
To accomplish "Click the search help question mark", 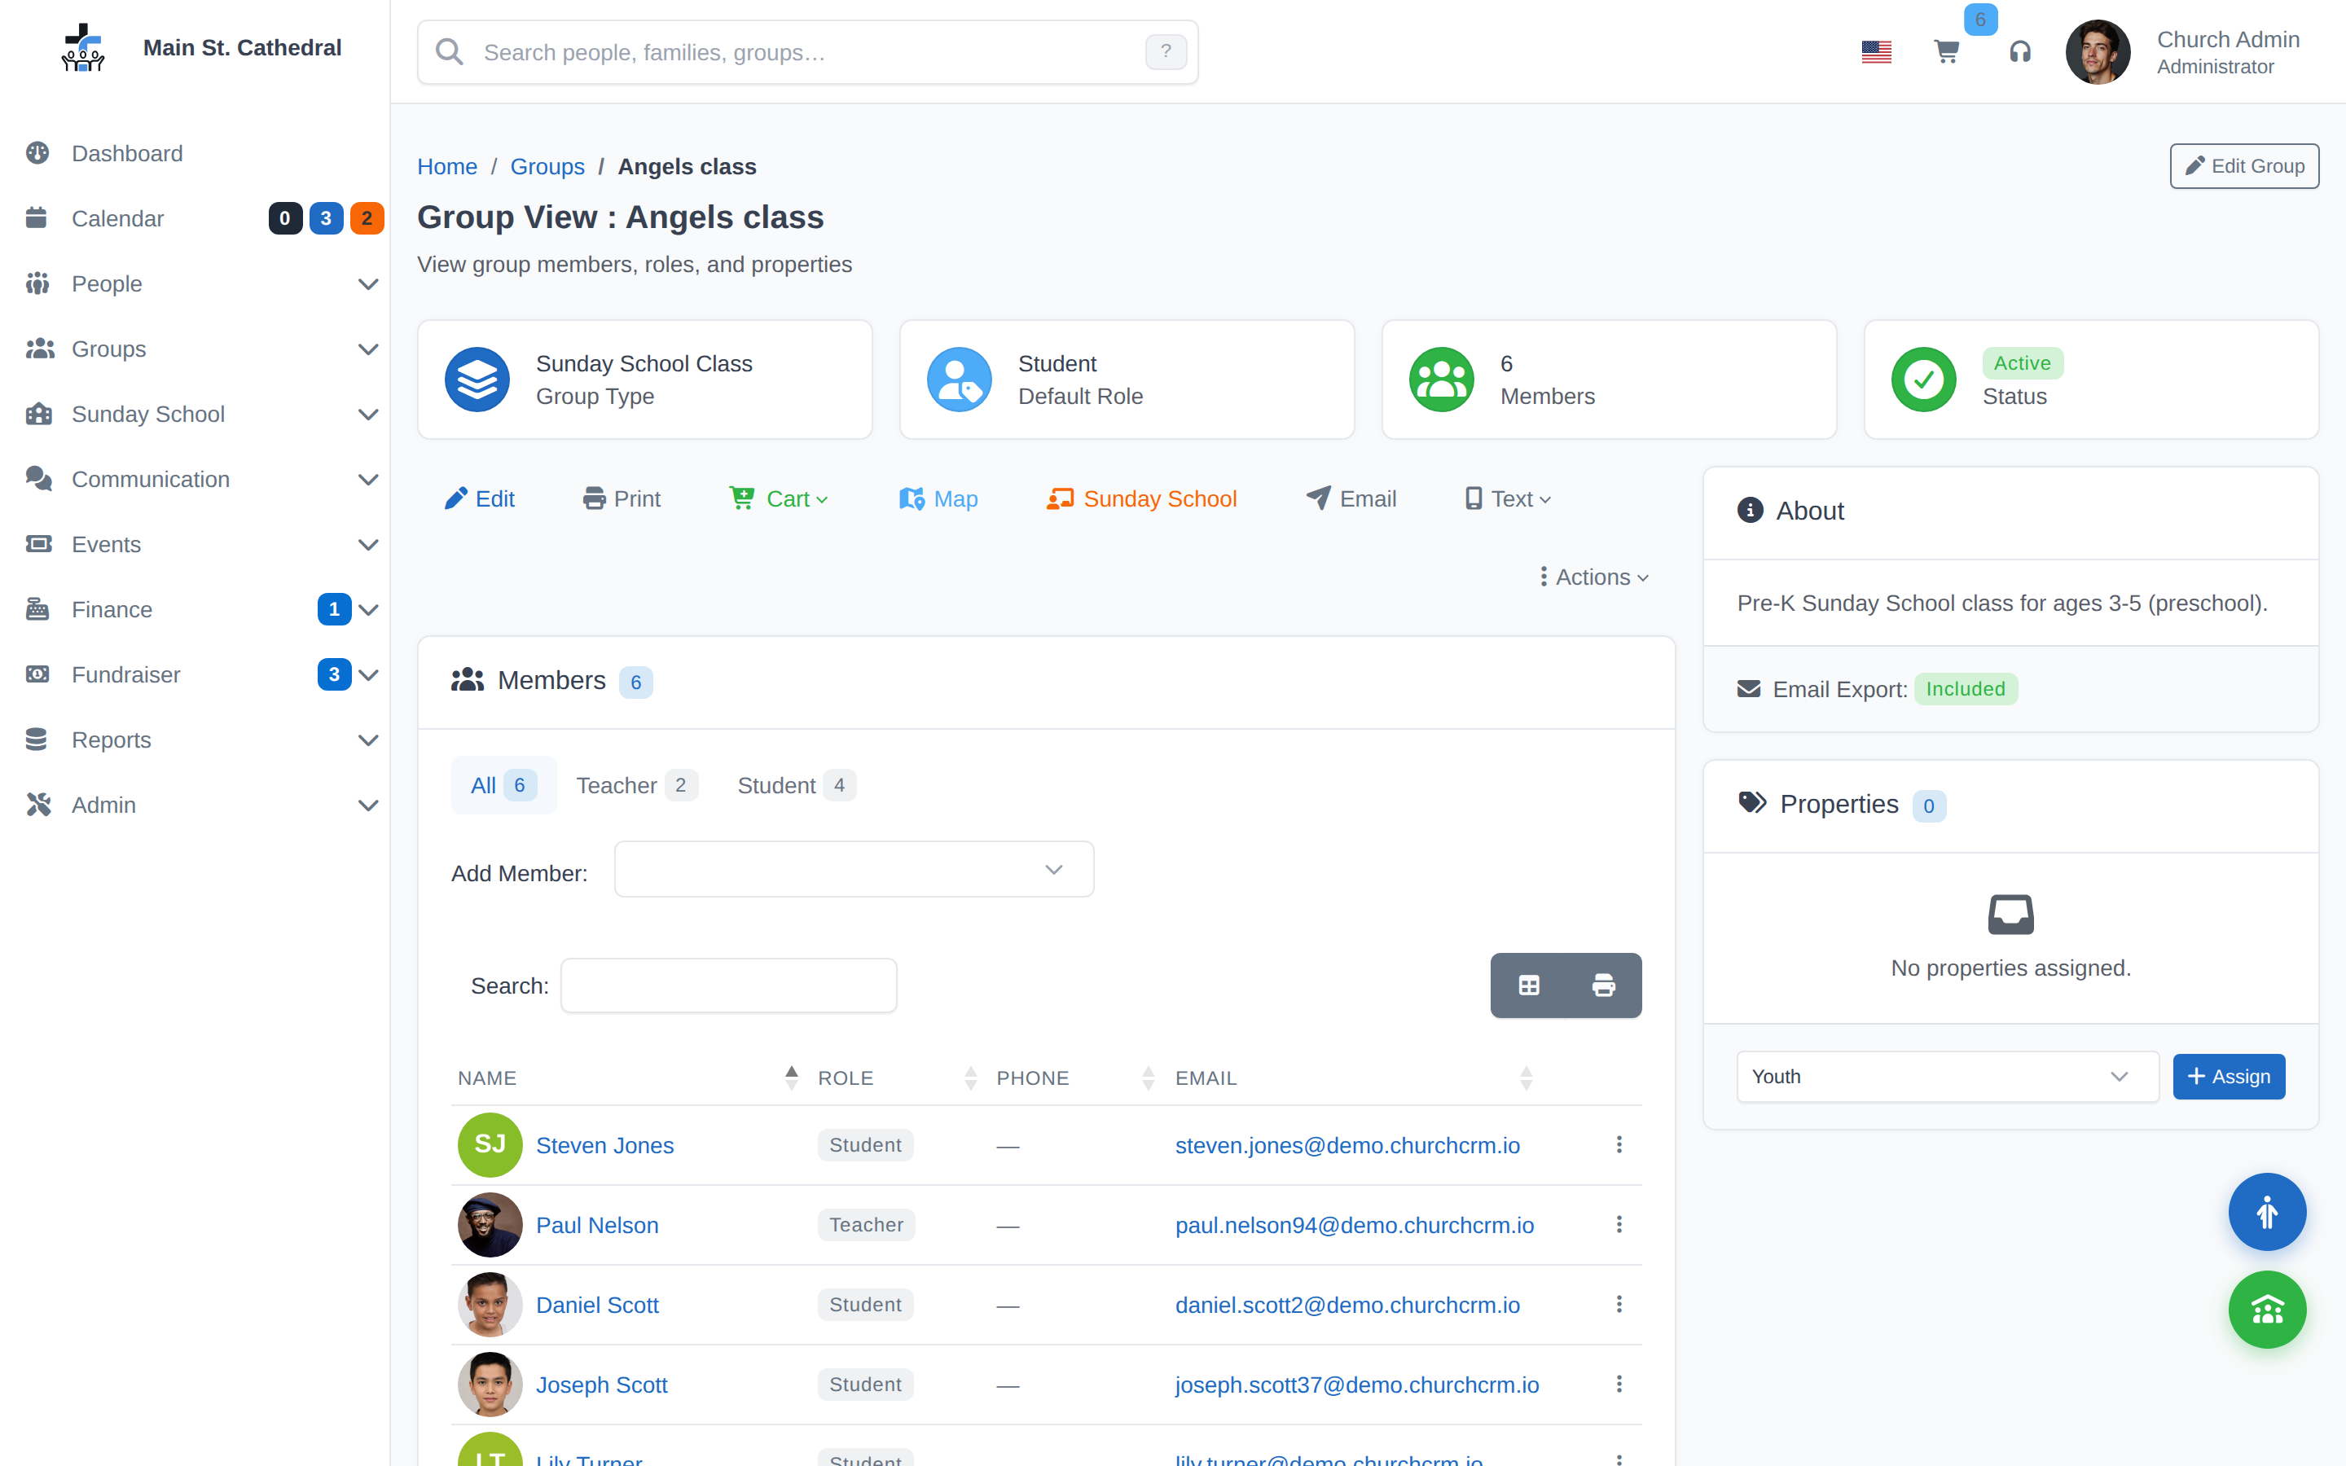I will pos(1165,51).
